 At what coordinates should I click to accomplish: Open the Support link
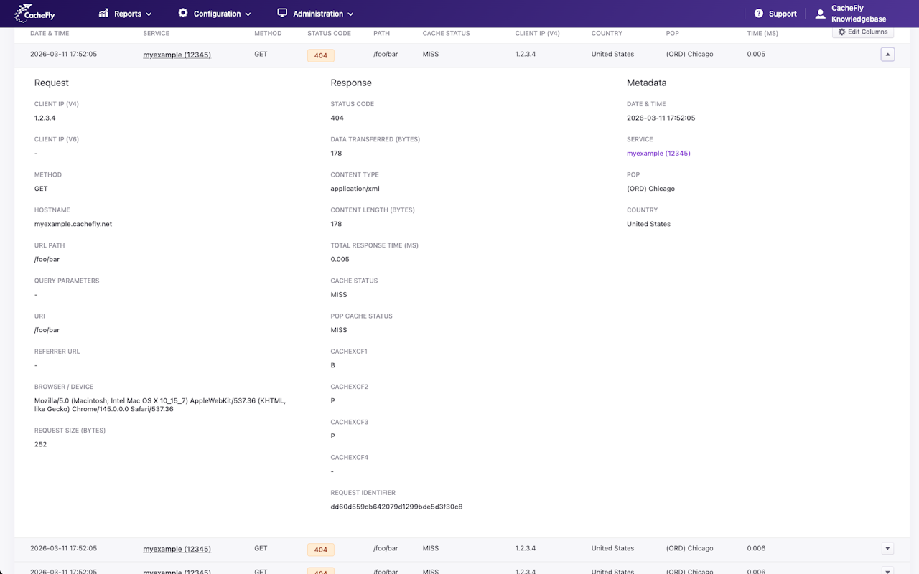(782, 14)
